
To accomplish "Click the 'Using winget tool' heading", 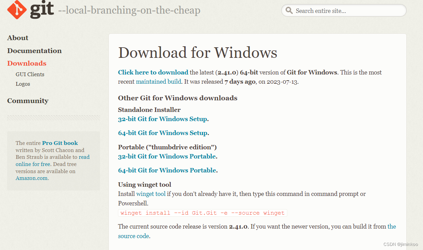I will [x=145, y=185].
